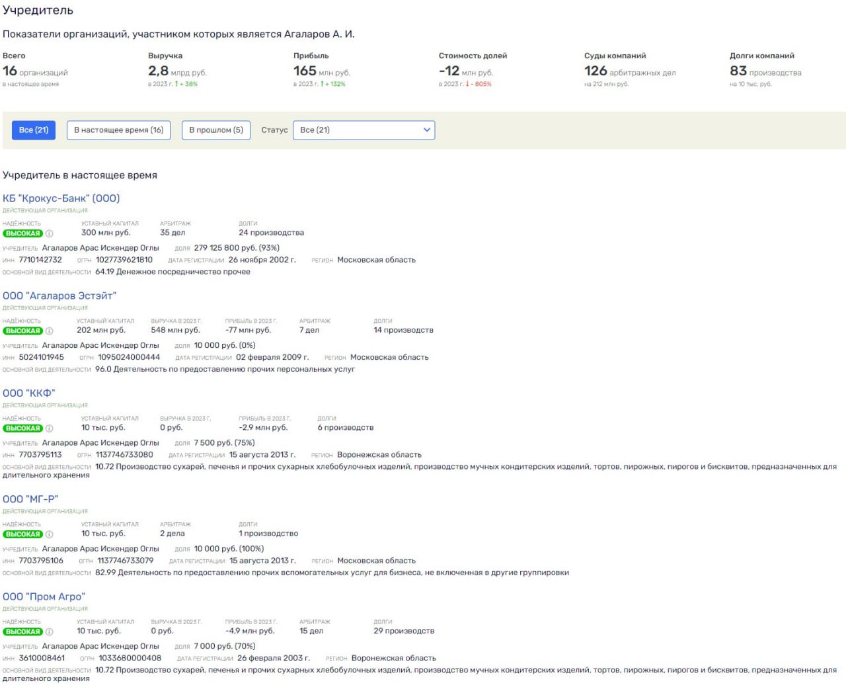Click "126 арбитражных дел" court figure
846x685 pixels.
click(630, 71)
